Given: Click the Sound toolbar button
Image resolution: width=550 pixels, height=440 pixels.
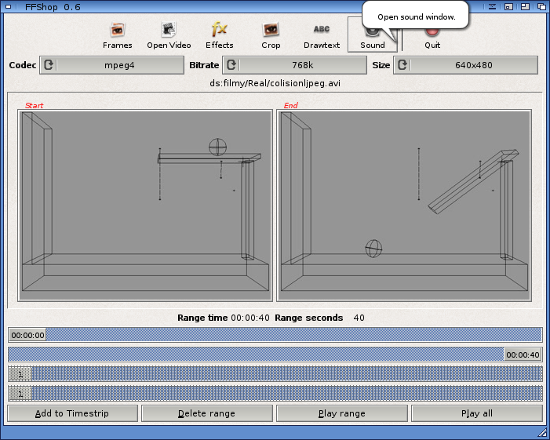Looking at the screenshot, I should pyautogui.click(x=373, y=38).
